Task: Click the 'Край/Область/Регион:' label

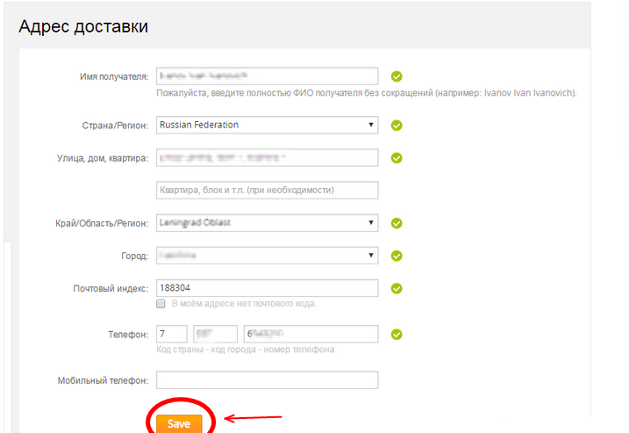Action: (x=102, y=223)
